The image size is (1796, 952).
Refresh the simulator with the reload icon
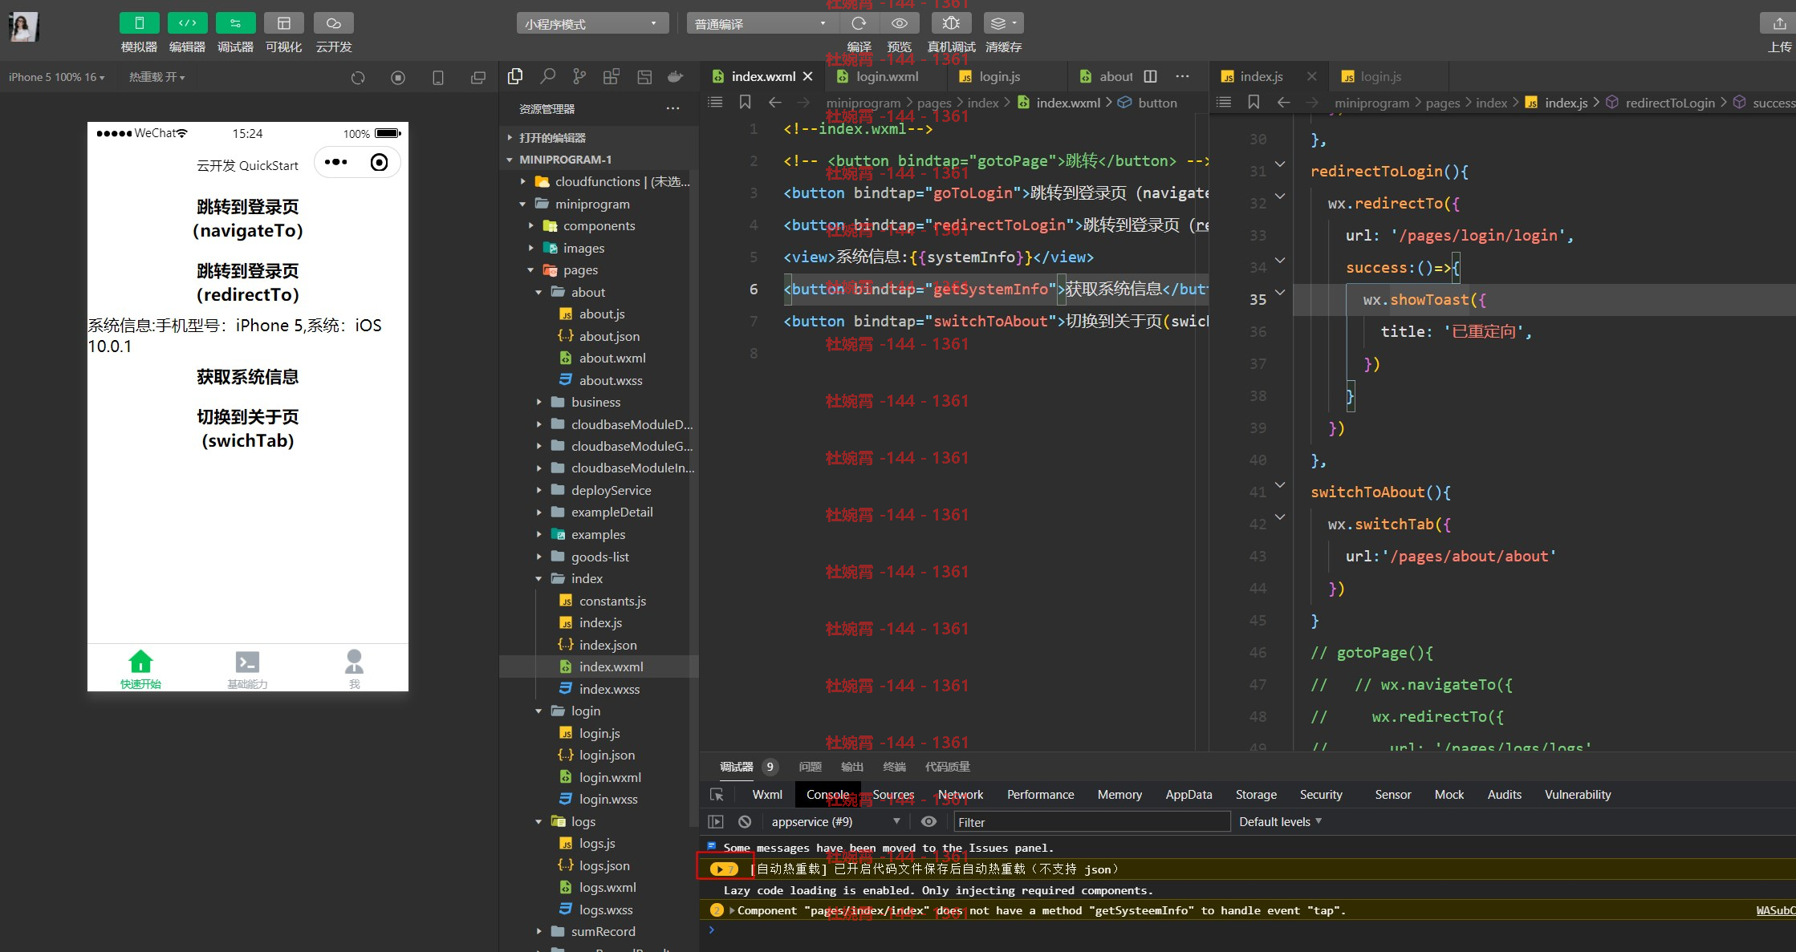coord(358,78)
